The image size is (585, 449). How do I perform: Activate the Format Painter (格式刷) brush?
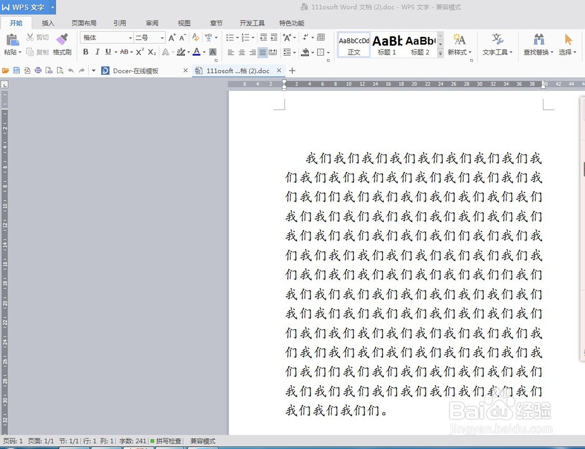(x=62, y=39)
